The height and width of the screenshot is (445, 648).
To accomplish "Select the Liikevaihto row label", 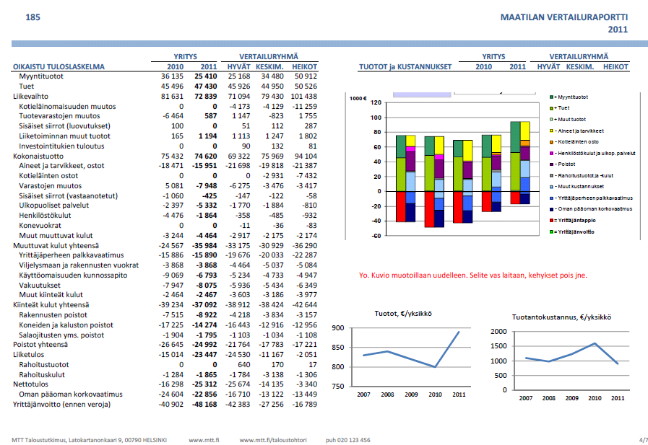I will [30, 97].
